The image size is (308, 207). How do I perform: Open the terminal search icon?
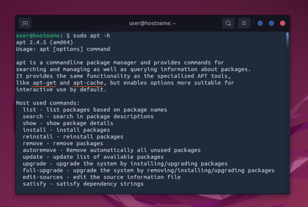[228, 23]
